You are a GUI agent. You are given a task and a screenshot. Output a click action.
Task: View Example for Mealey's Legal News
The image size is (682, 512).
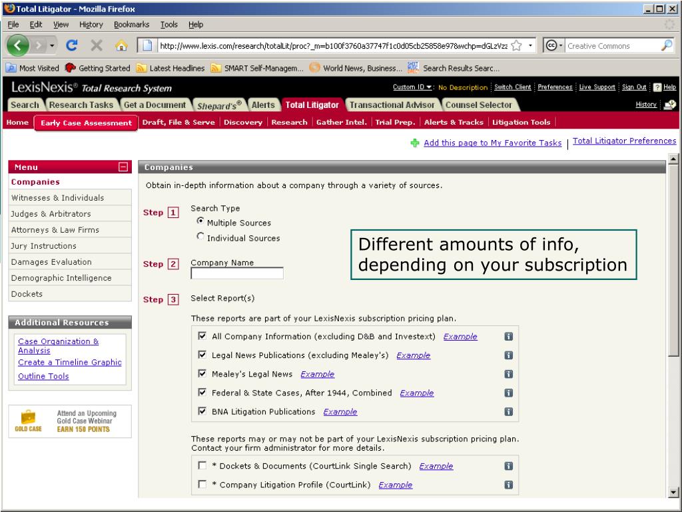point(318,374)
